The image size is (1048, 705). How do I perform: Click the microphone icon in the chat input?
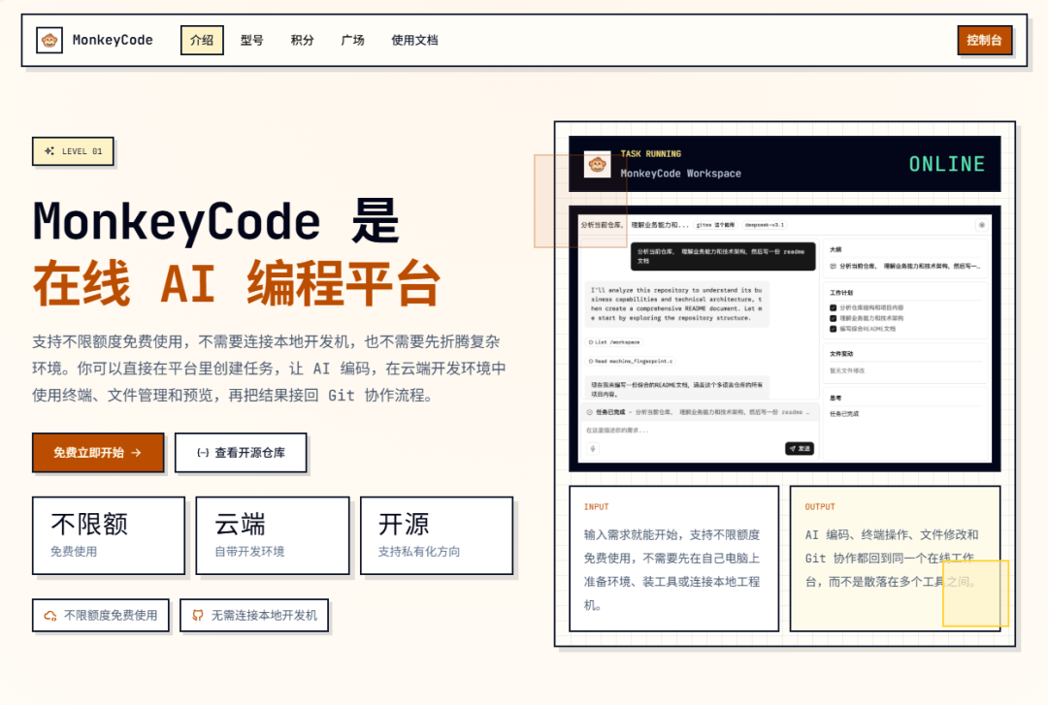click(591, 446)
